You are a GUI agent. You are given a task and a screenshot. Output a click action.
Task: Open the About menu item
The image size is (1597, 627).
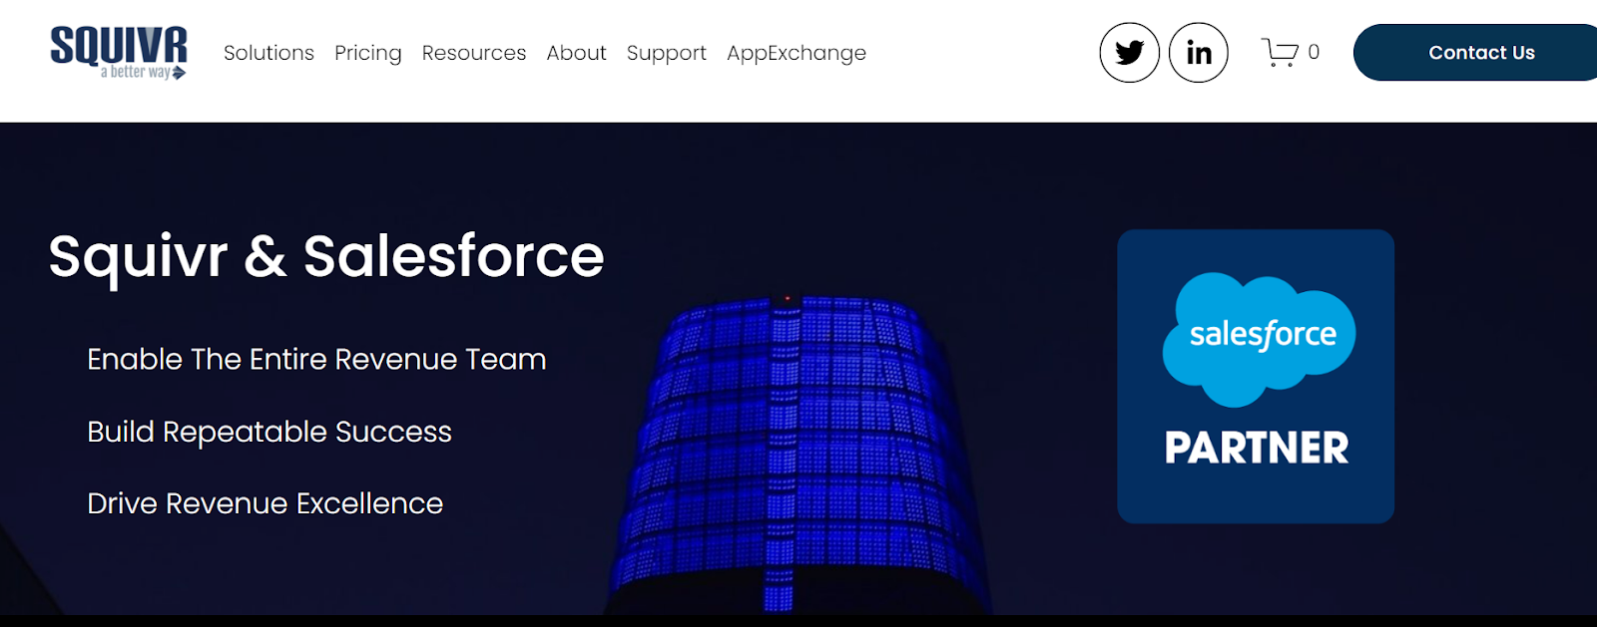click(x=576, y=53)
